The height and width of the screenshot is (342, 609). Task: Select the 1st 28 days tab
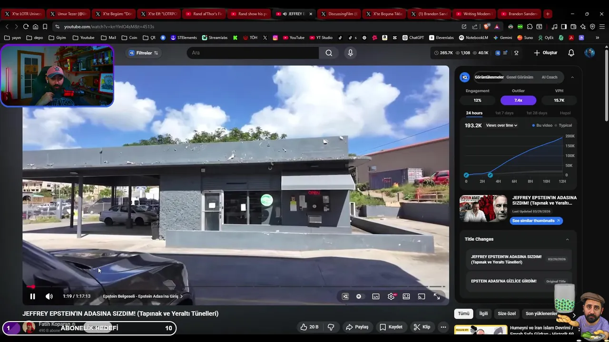click(x=537, y=113)
